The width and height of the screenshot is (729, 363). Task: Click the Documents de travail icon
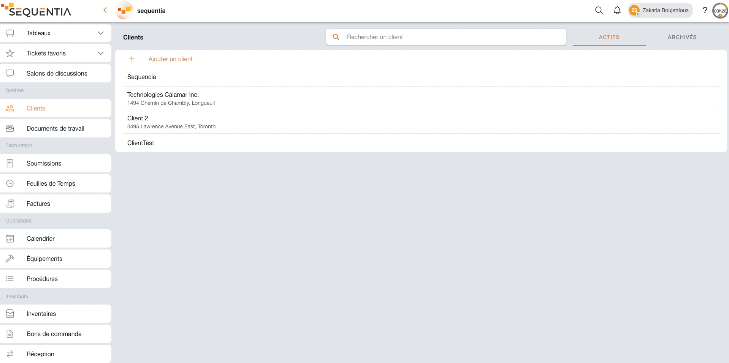click(10, 128)
